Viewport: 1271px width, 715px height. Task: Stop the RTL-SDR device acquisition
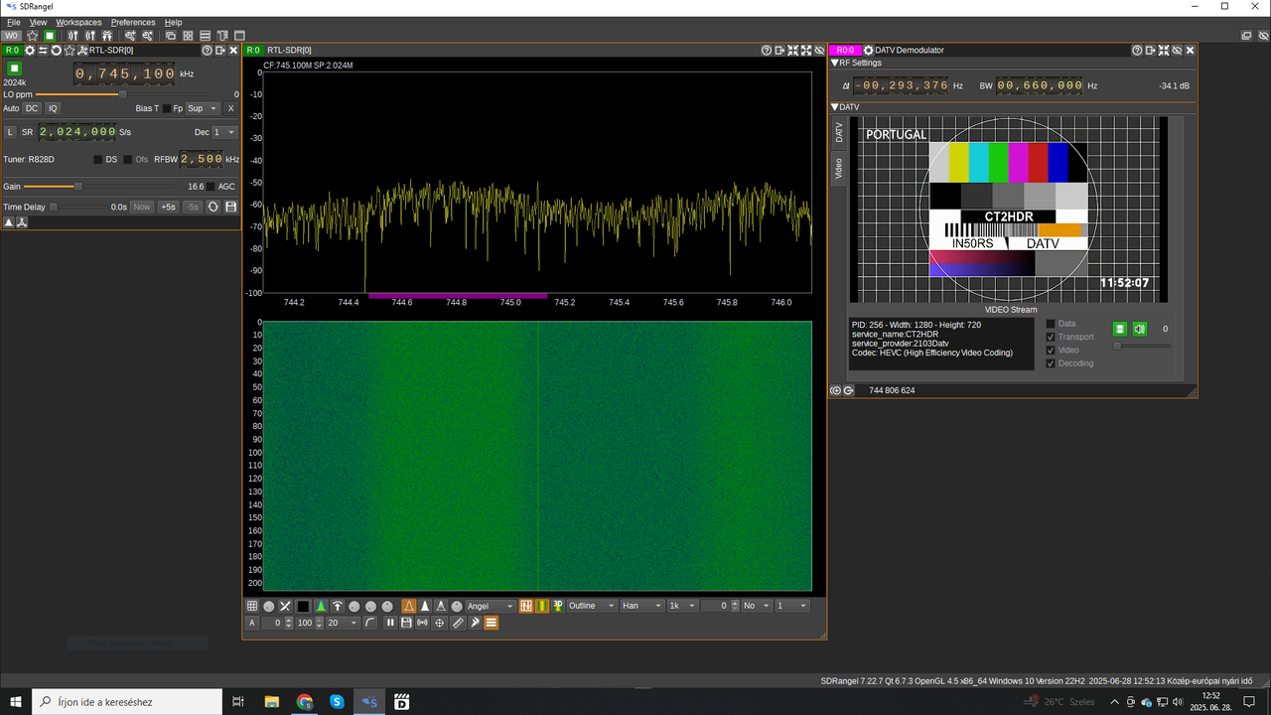coord(15,69)
